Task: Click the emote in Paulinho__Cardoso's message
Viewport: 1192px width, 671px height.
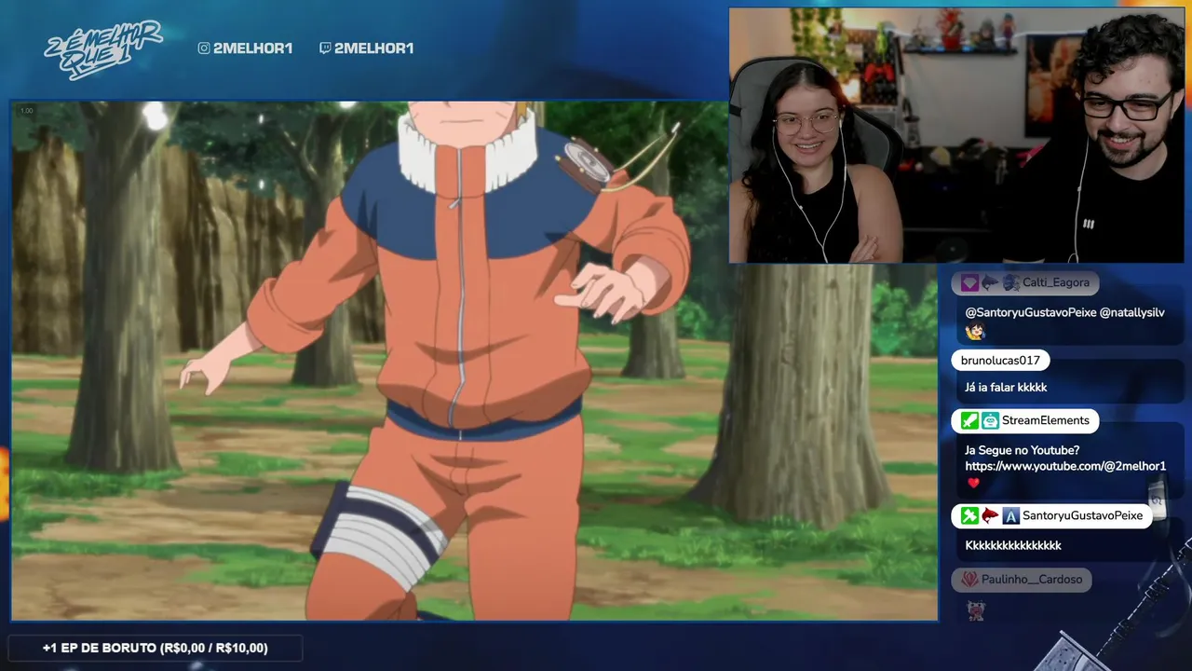Action: (975, 610)
